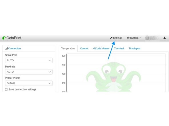This screenshot has height=126, width=169.
Task: Switch to the Temperature tab
Action: tap(68, 49)
